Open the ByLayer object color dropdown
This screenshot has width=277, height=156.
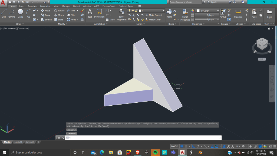[x=207, y=11]
